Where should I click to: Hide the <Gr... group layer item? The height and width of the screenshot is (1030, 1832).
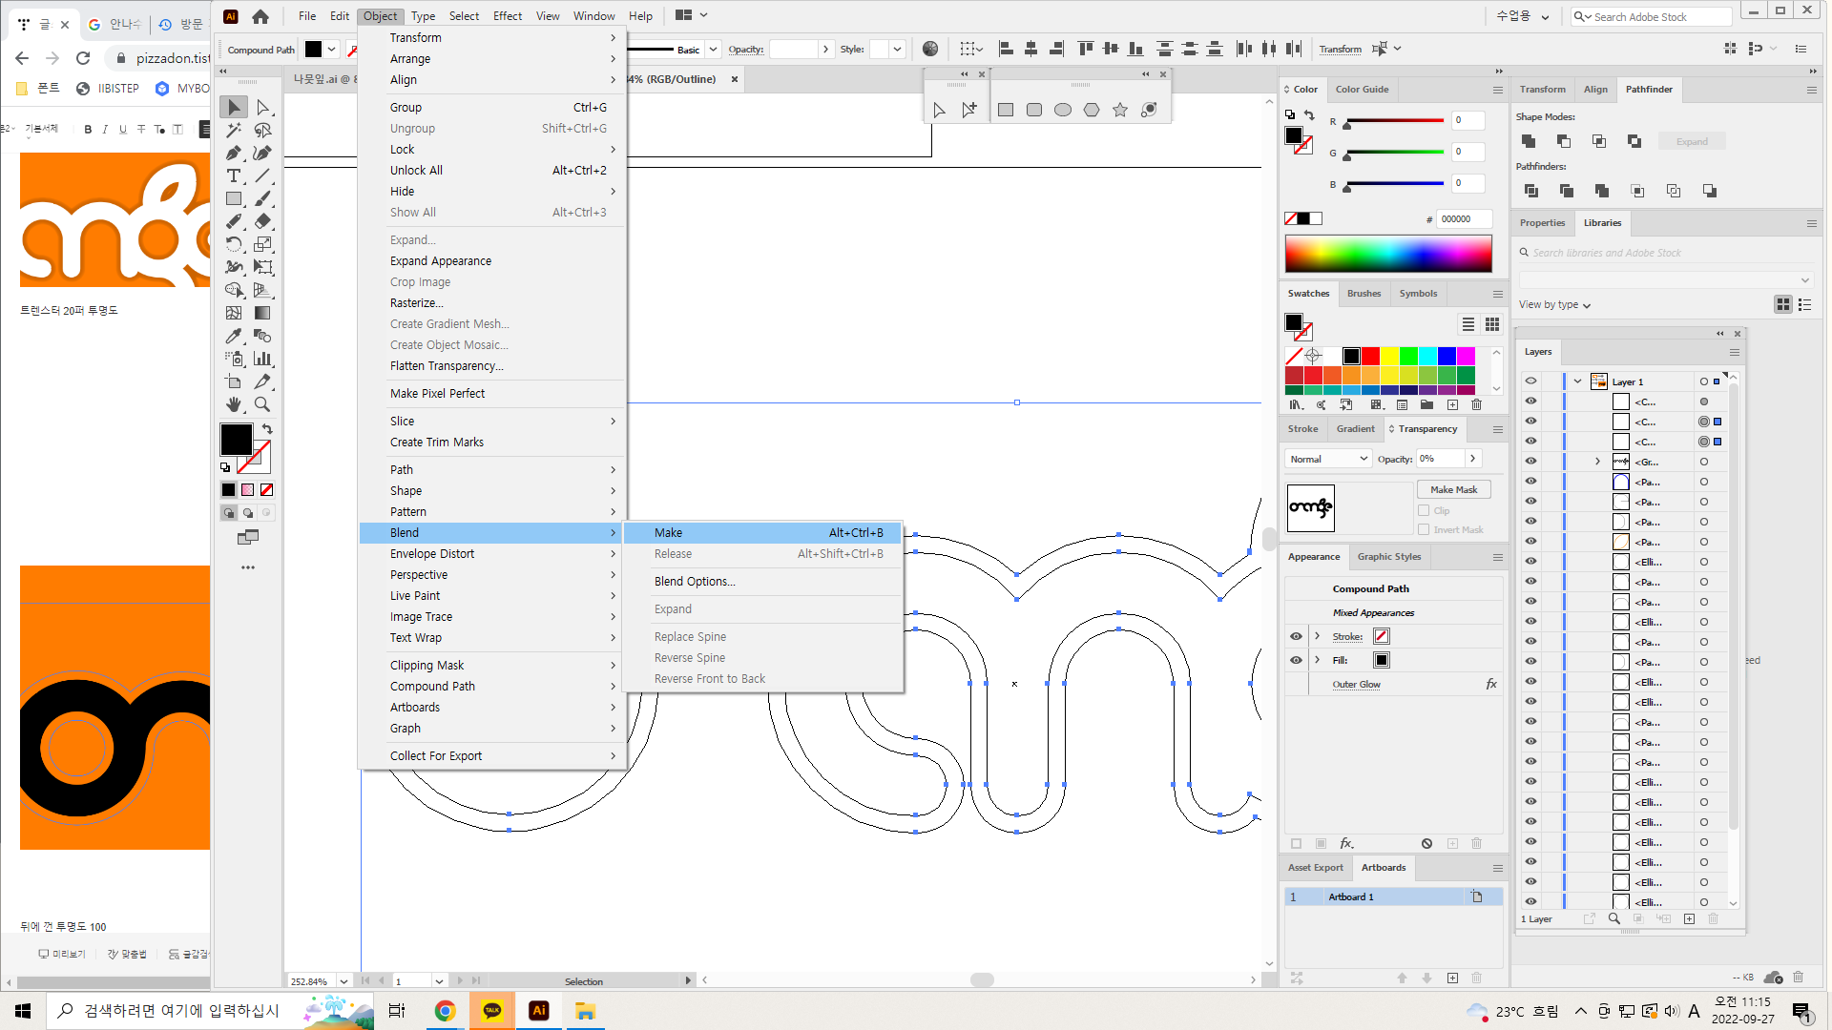coord(1531,462)
